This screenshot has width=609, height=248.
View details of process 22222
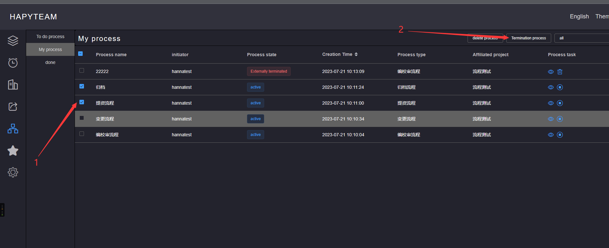tap(551, 72)
